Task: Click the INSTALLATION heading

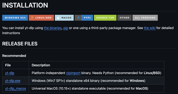Action: tap(25, 5)
